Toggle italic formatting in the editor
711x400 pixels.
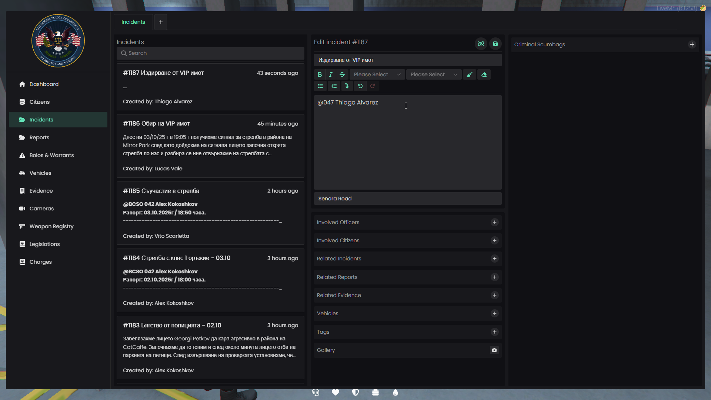[331, 74]
